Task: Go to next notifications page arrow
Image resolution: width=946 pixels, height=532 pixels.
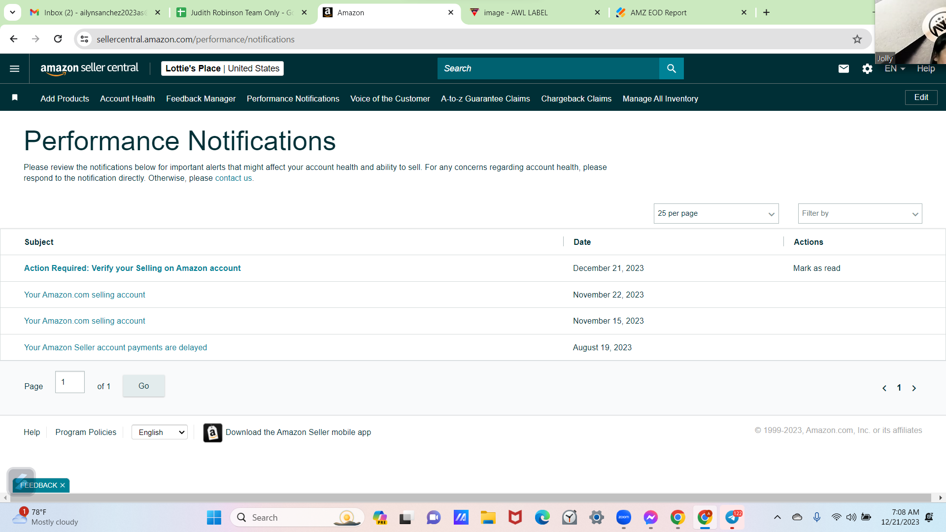Action: tap(914, 388)
